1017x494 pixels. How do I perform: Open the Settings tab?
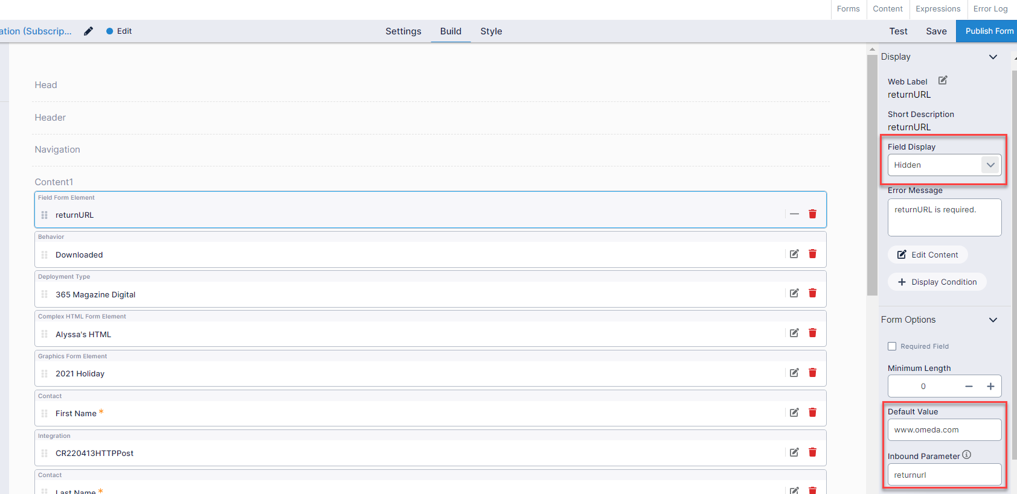[x=403, y=31]
